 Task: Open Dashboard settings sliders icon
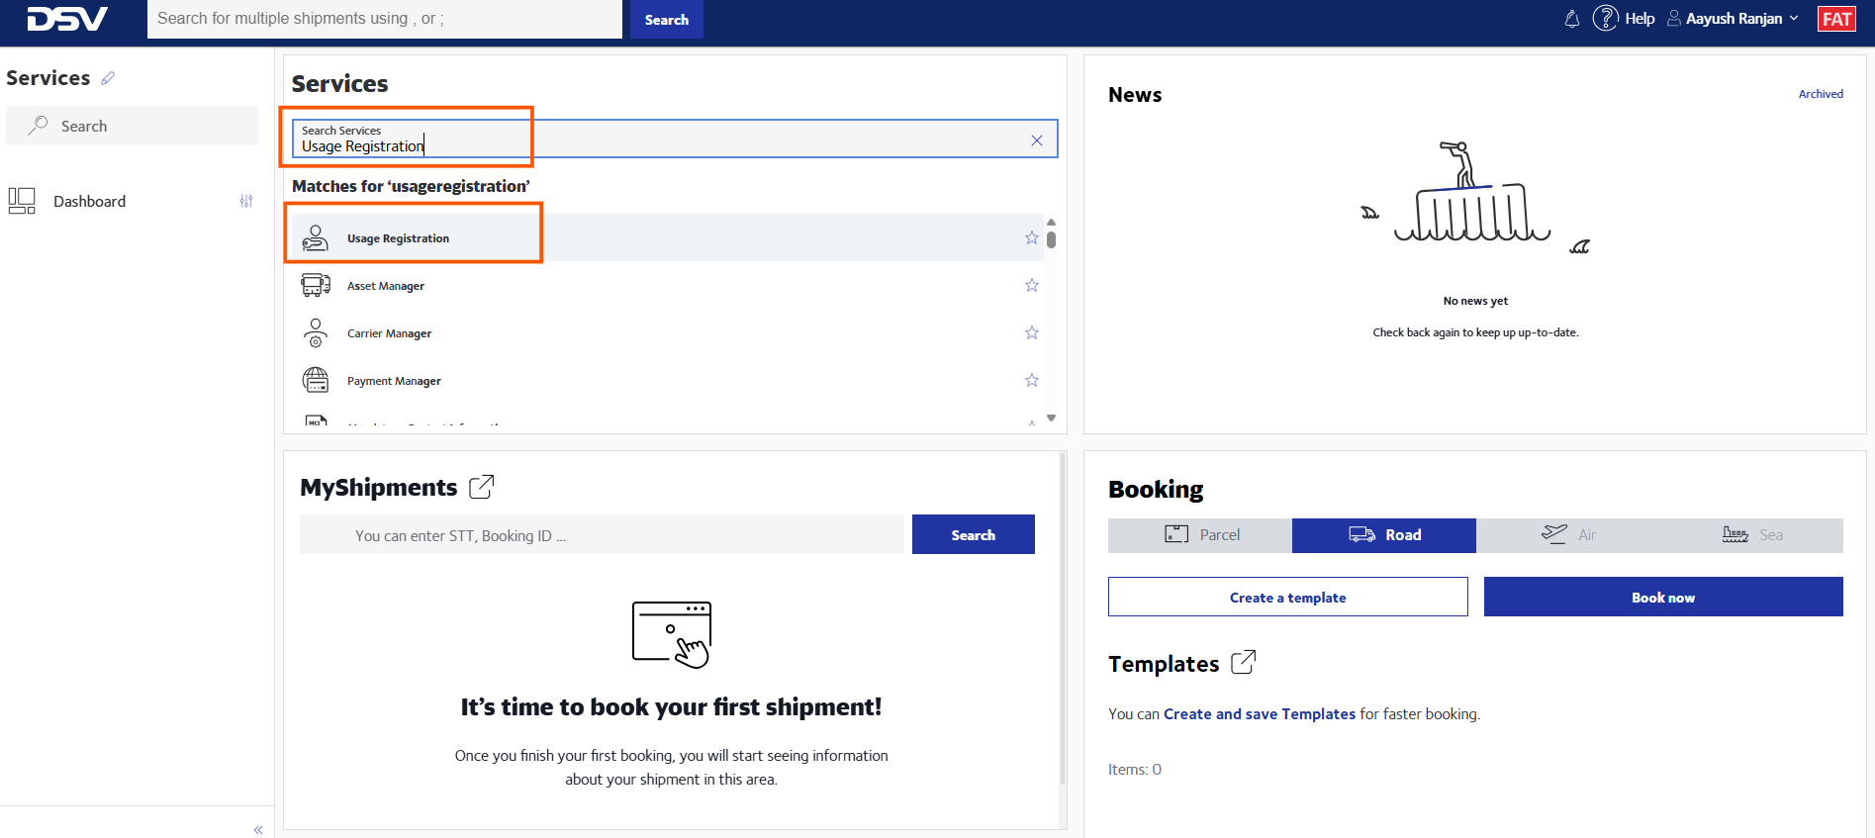tap(246, 201)
